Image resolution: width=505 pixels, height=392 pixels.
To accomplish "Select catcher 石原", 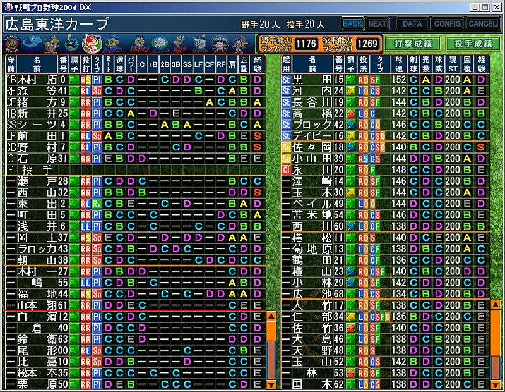I will coord(136,159).
